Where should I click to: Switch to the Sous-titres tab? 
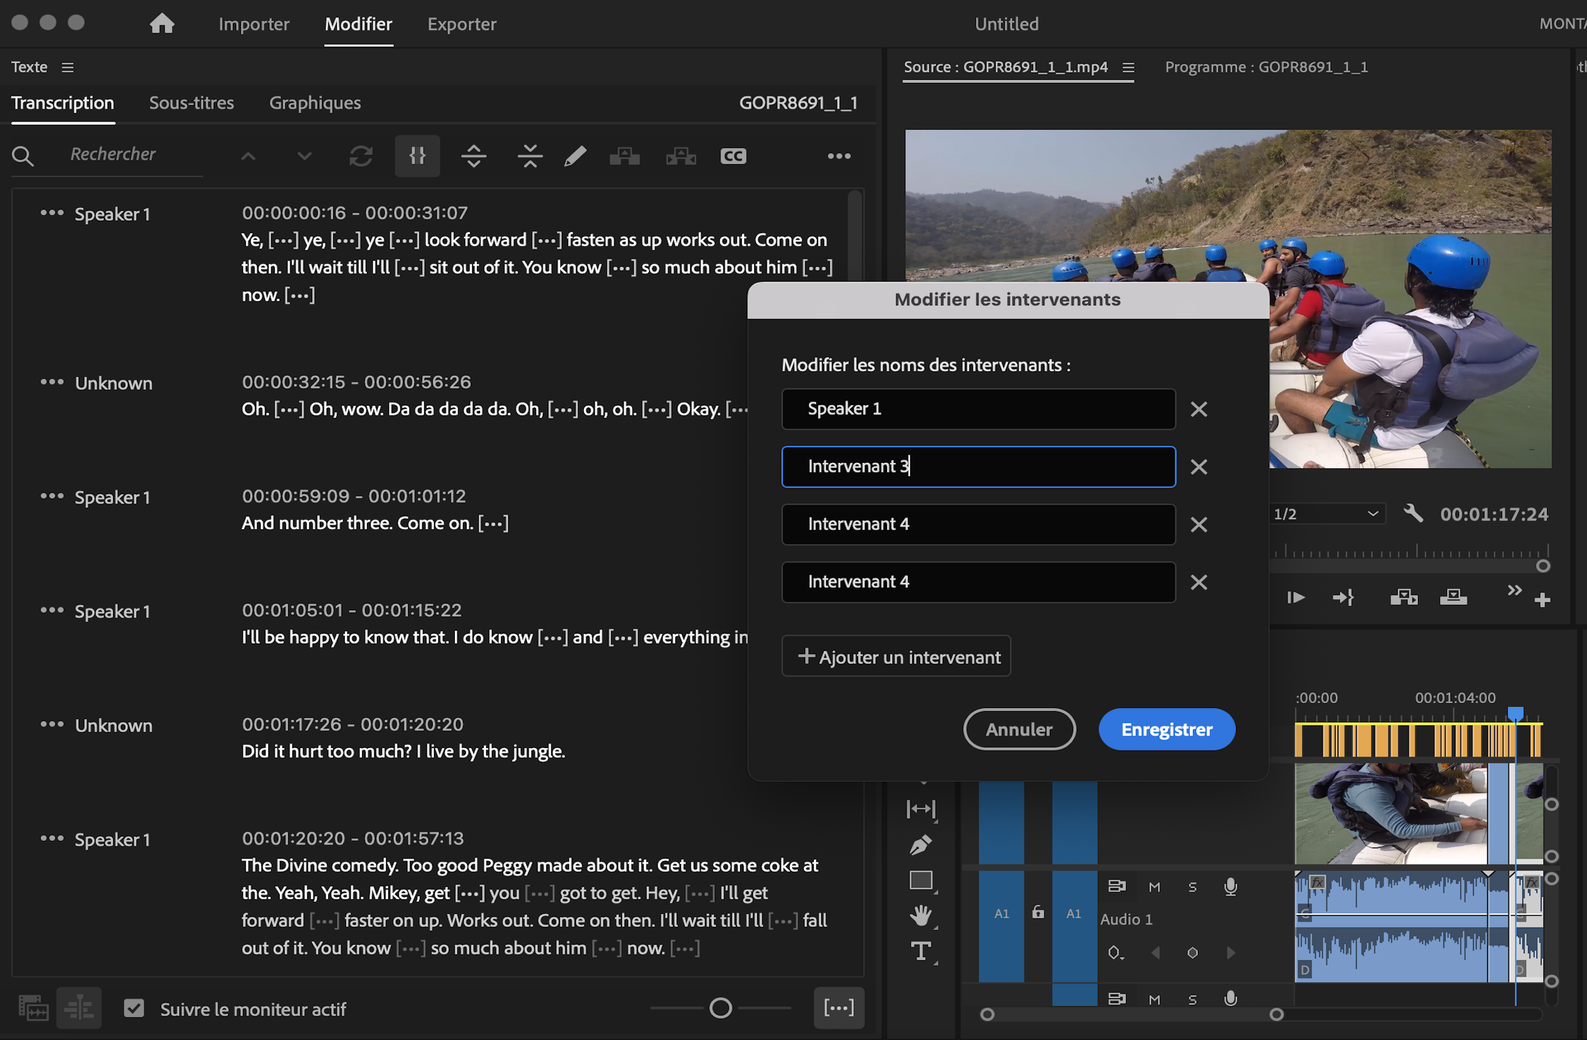[191, 103]
